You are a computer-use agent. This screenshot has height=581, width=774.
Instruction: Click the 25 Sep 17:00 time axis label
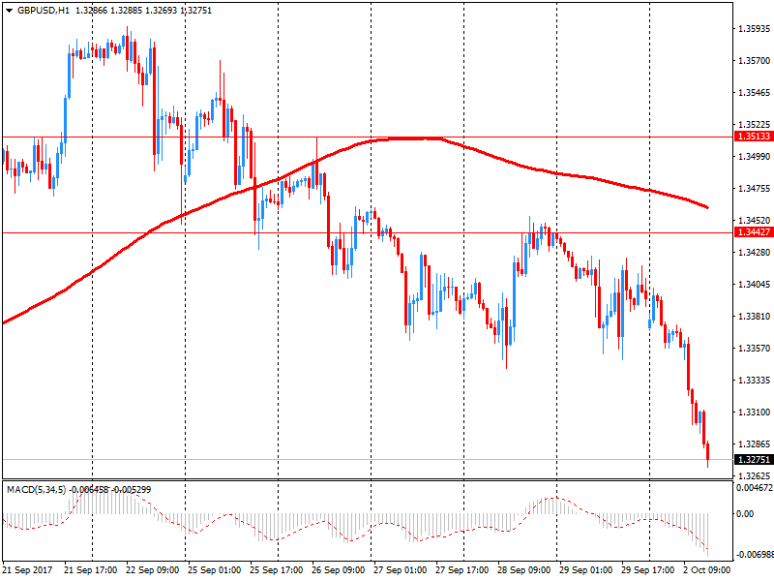[277, 570]
